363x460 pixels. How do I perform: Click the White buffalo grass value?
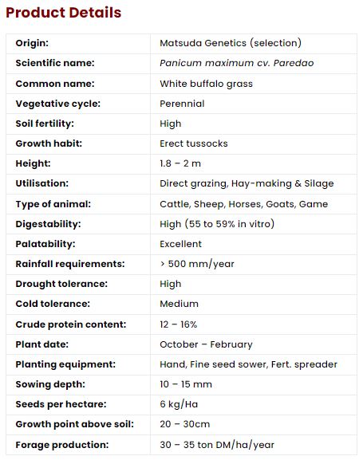tap(206, 84)
